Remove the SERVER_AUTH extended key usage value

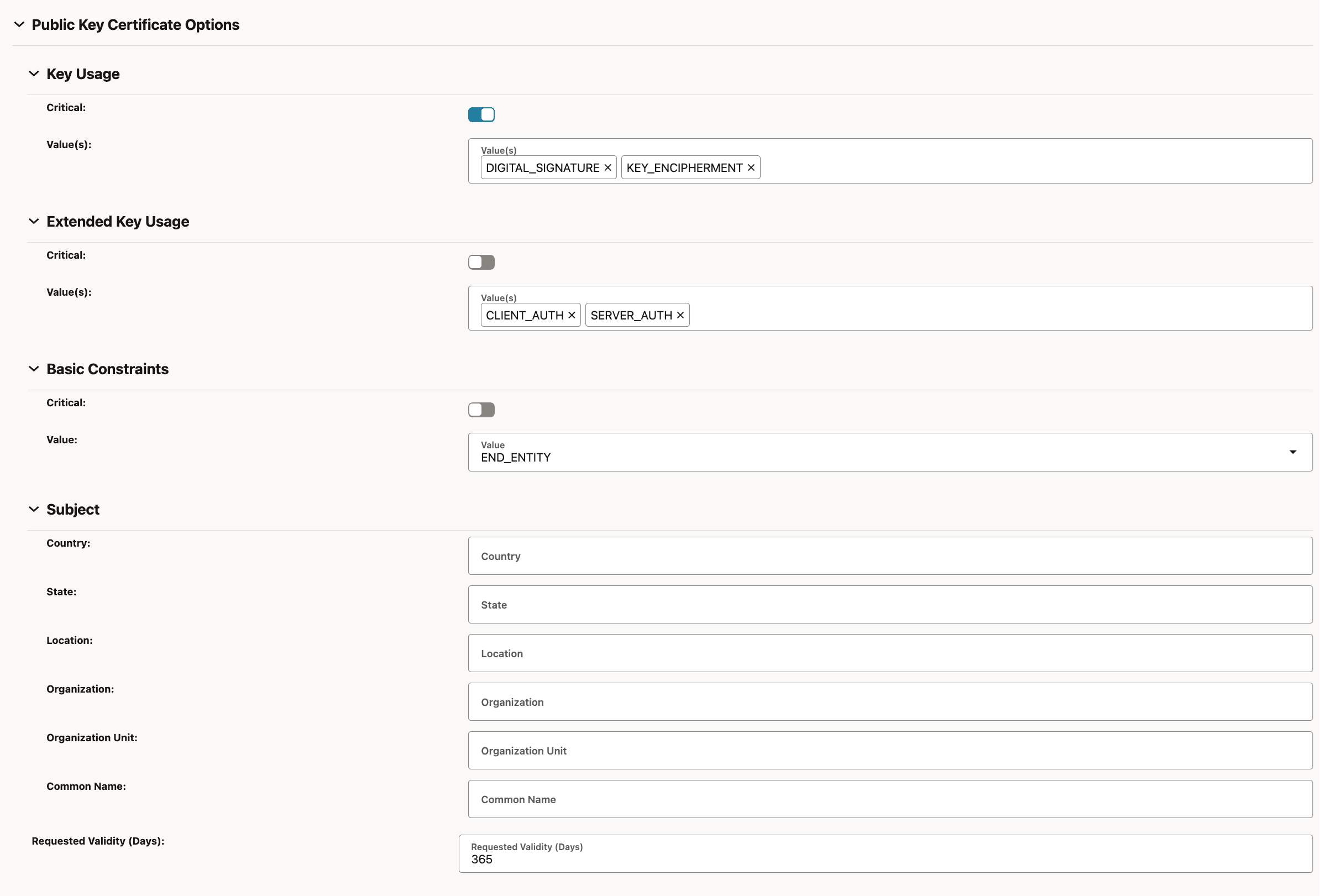(x=680, y=315)
